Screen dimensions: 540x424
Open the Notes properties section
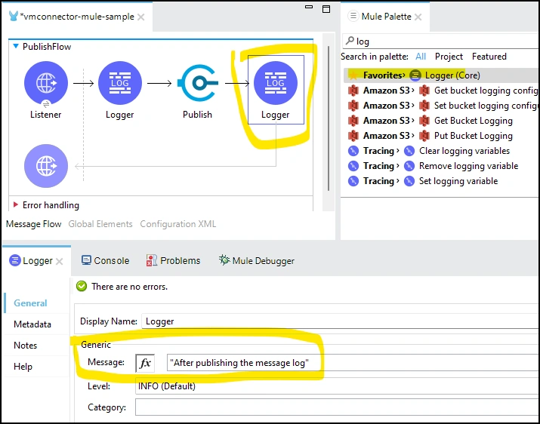click(25, 346)
